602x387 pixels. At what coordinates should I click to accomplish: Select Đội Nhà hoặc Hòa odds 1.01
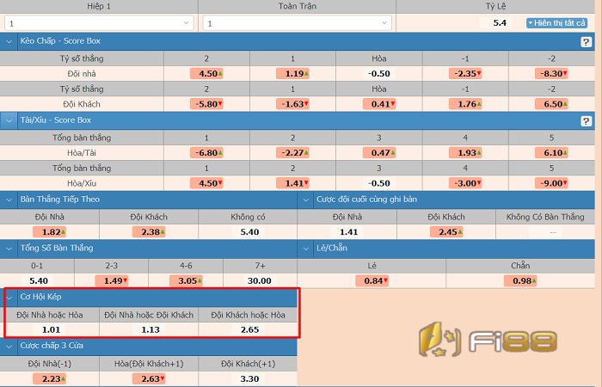tap(50, 329)
